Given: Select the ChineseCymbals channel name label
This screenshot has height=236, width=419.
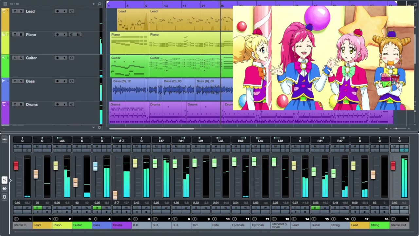Looking at the screenshot, I should click(281, 225).
